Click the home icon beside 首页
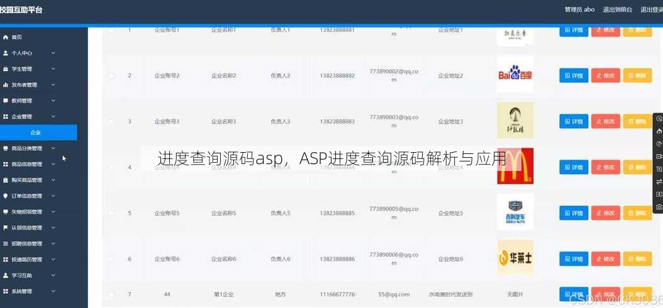Screen dimensions: 663x308 point(6,37)
